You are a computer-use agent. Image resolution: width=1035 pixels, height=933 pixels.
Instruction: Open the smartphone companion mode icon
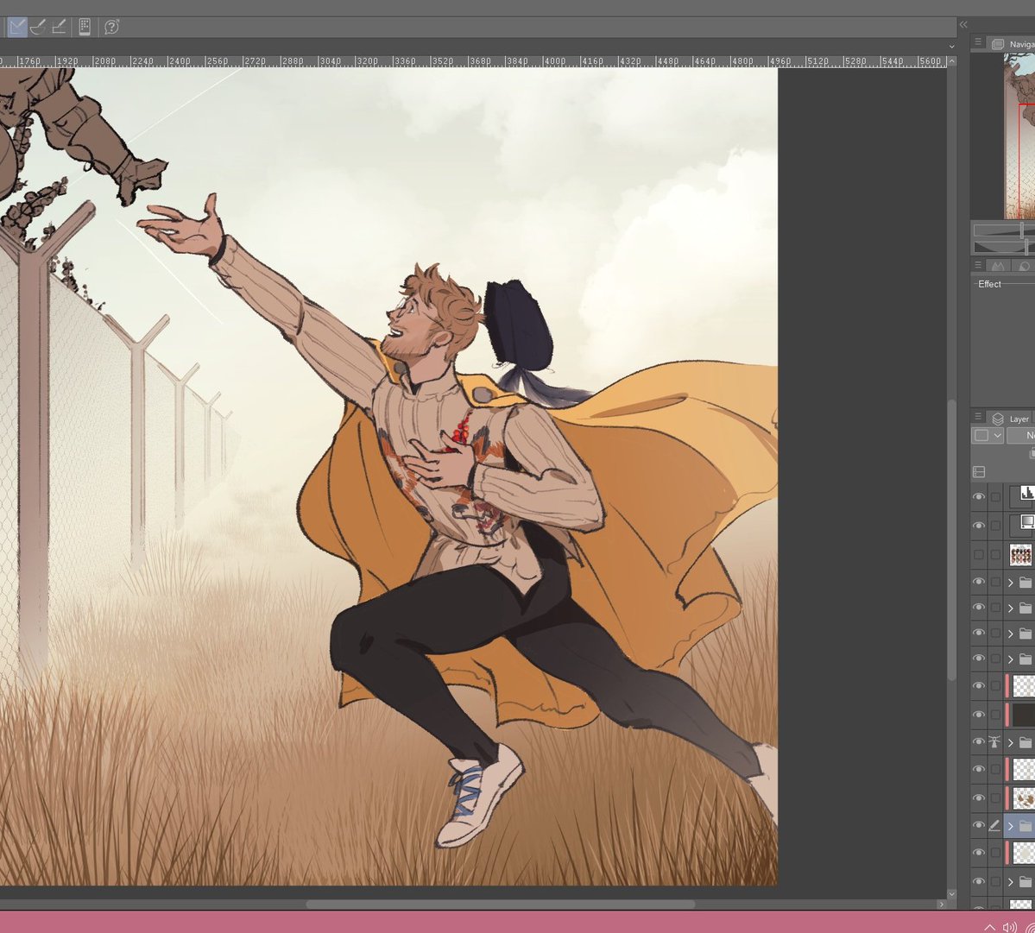point(85,27)
